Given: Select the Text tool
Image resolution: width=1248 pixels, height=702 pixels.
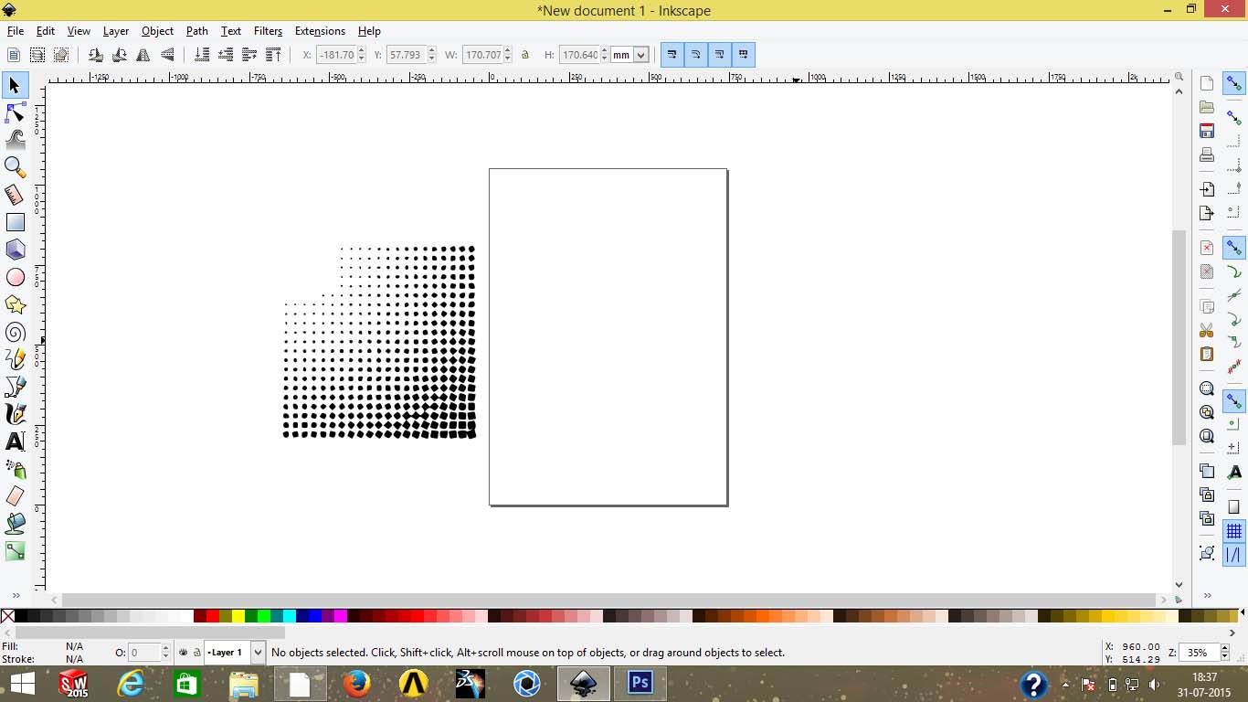Looking at the screenshot, I should 16,441.
